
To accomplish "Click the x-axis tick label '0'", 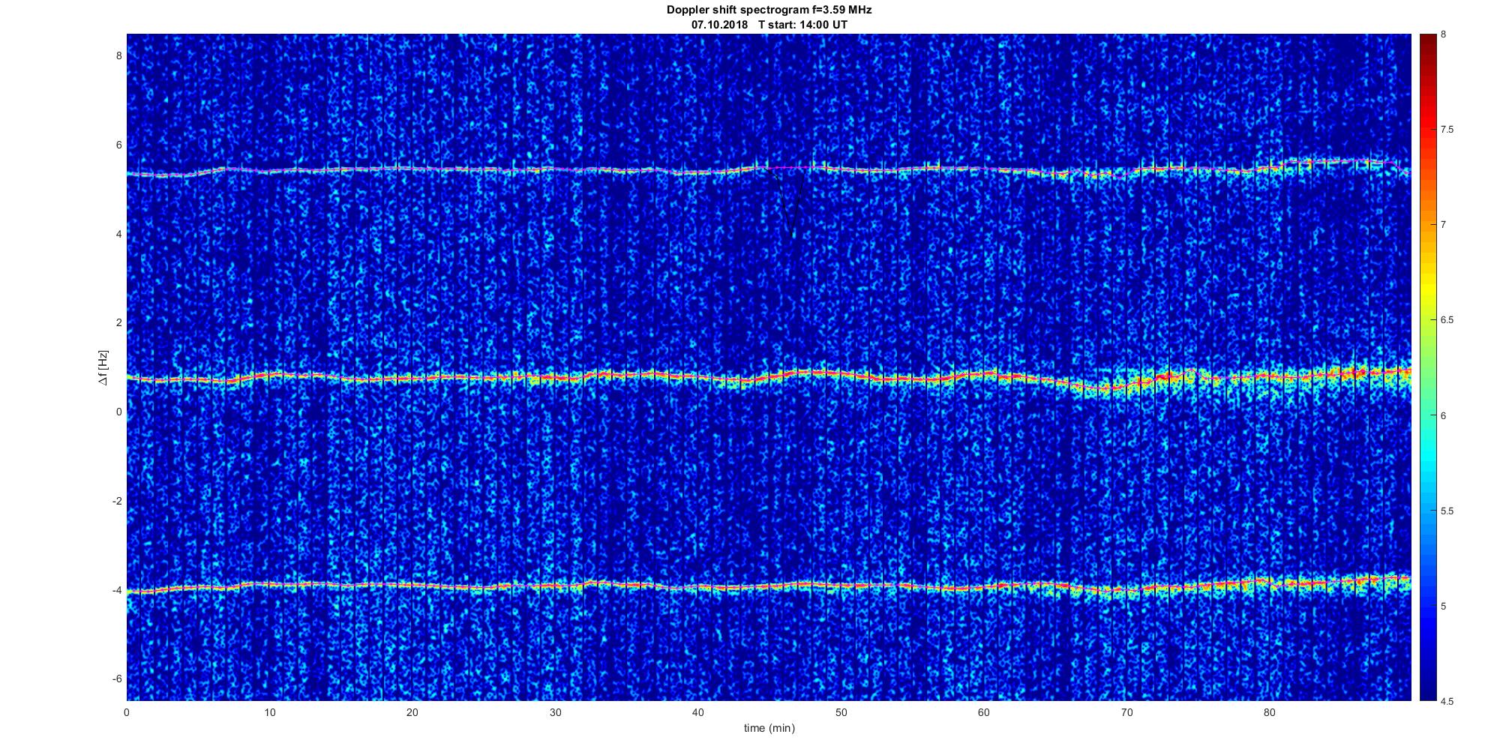I will tap(127, 712).
